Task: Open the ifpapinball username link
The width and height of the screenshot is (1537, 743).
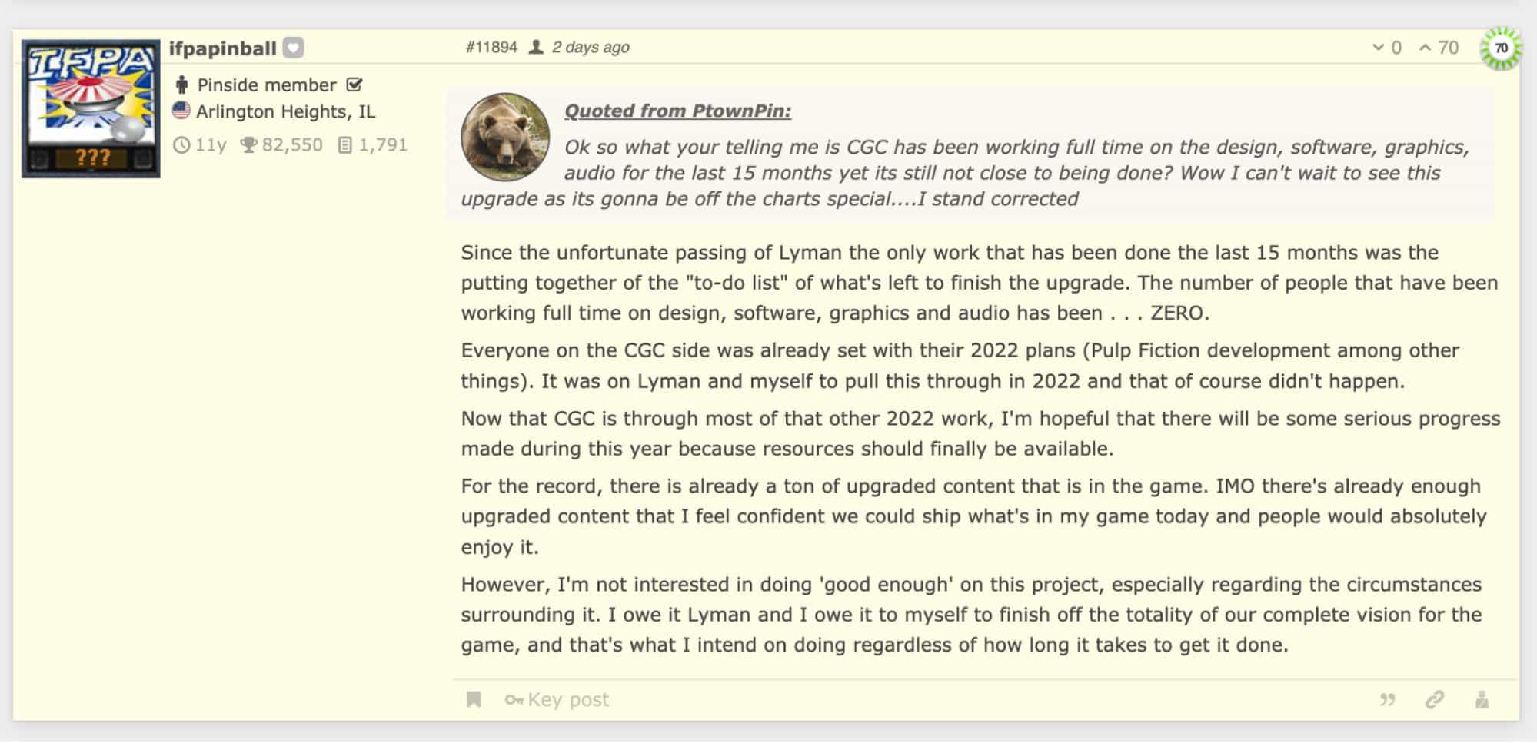Action: click(x=222, y=48)
